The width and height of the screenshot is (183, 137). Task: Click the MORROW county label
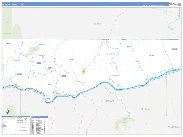pyautogui.click(x=174, y=127)
